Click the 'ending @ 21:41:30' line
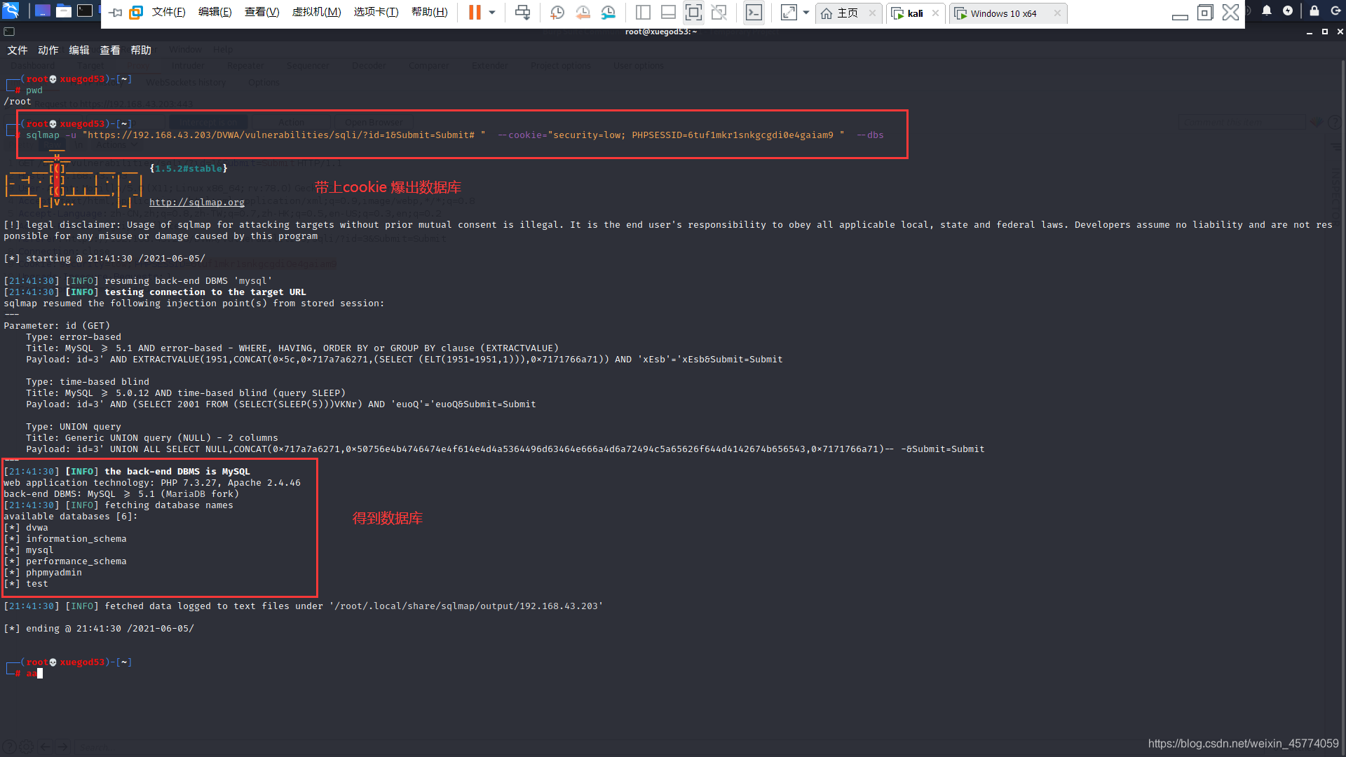 point(99,629)
